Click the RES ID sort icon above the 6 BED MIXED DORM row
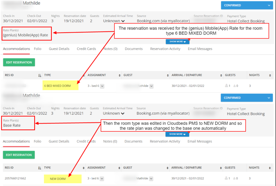The image size is (276, 186). 40,75
